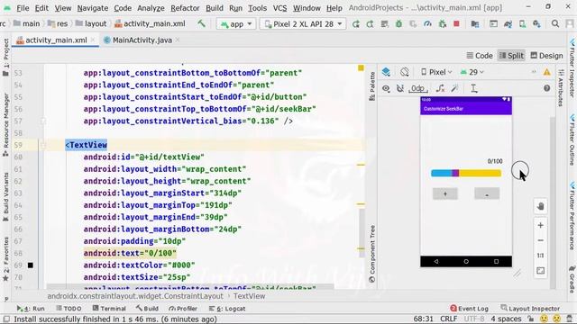Switch to Split view mode
Image resolution: width=577 pixels, height=324 pixels.
click(511, 56)
